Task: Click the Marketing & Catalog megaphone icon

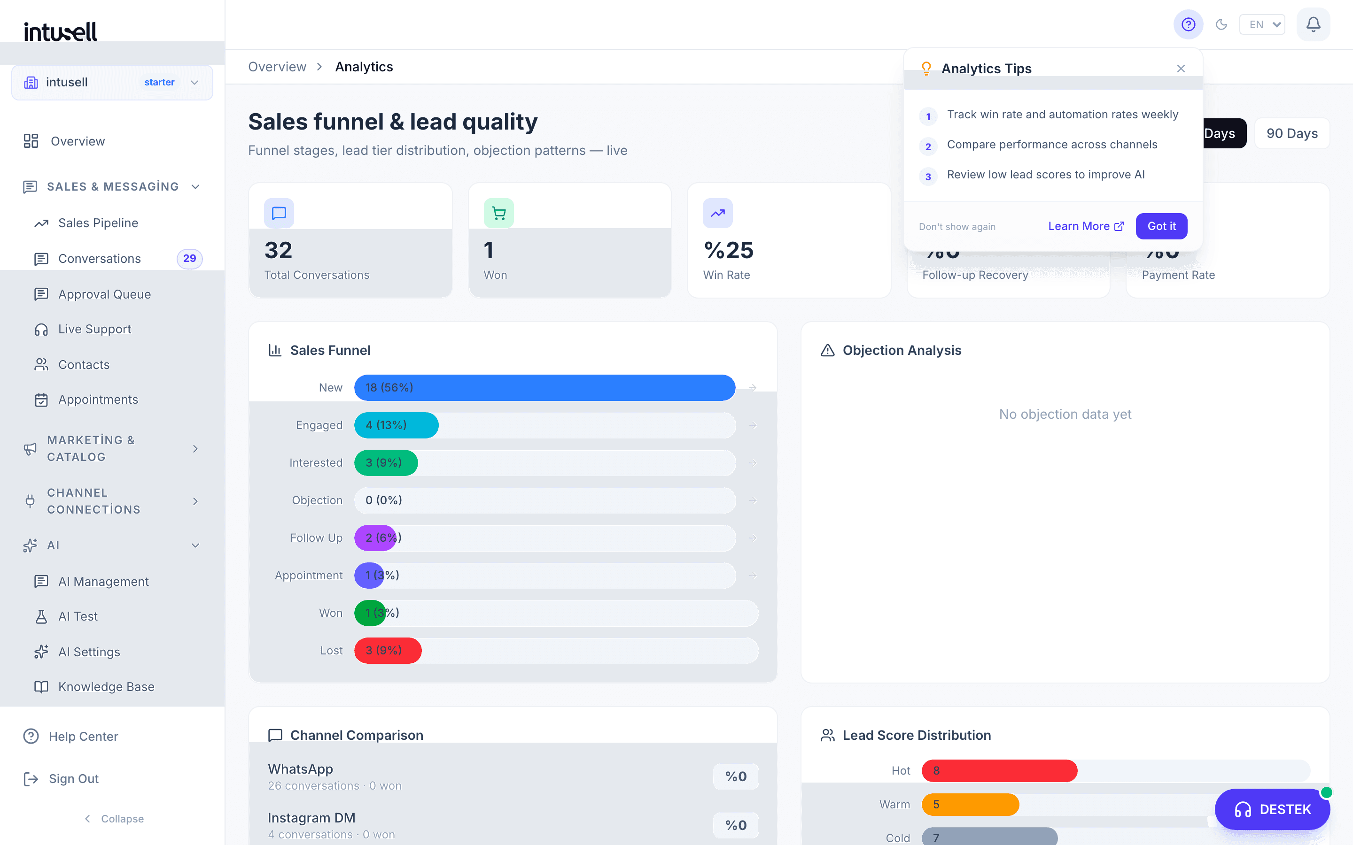Action: click(x=30, y=449)
